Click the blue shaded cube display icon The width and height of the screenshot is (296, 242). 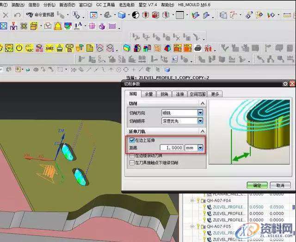point(121,15)
